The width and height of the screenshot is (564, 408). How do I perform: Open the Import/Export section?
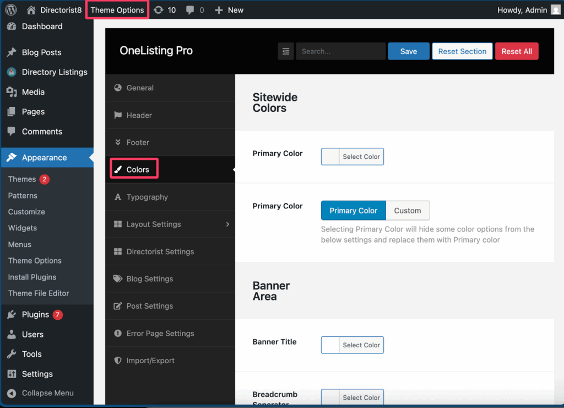[x=150, y=361]
